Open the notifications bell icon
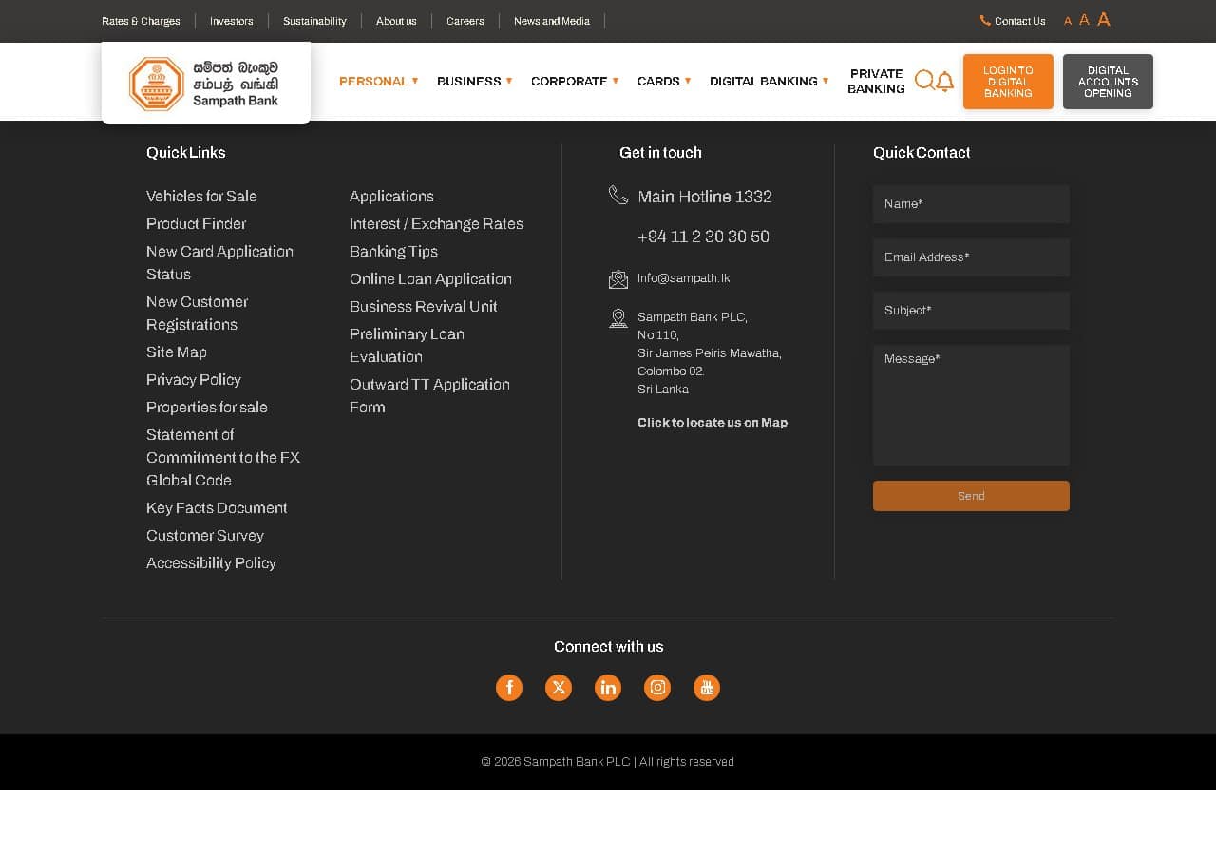Image resolution: width=1216 pixels, height=855 pixels. (x=944, y=82)
